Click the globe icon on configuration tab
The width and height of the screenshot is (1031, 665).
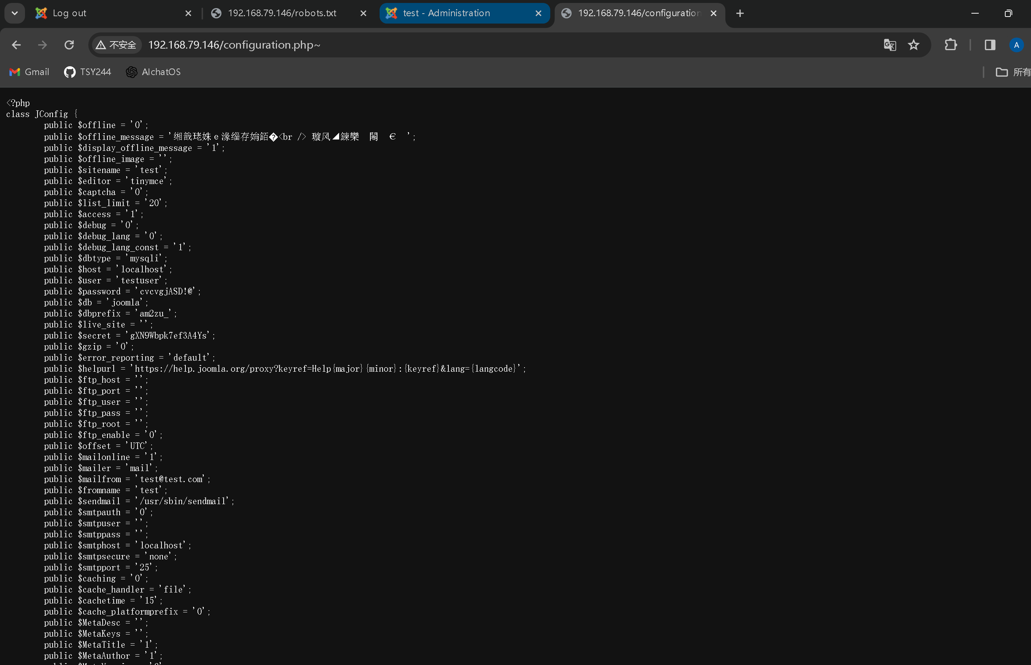click(566, 13)
